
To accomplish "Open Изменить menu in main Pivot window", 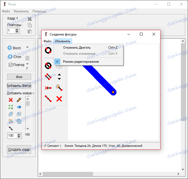I will (x=21, y=11).
